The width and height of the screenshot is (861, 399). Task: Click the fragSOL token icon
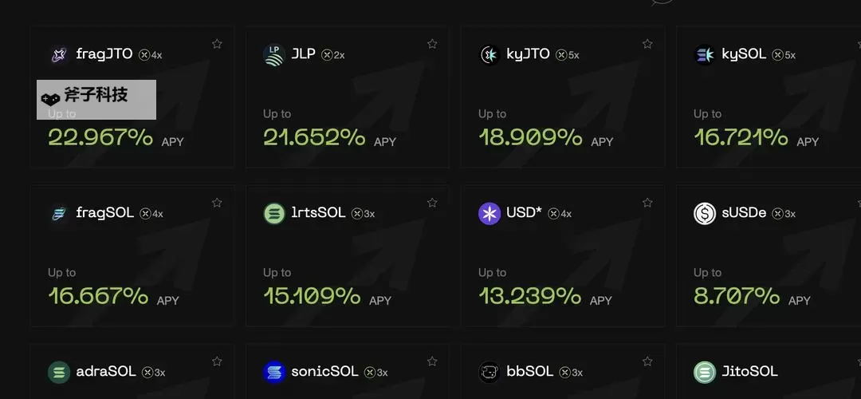pyautogui.click(x=59, y=214)
